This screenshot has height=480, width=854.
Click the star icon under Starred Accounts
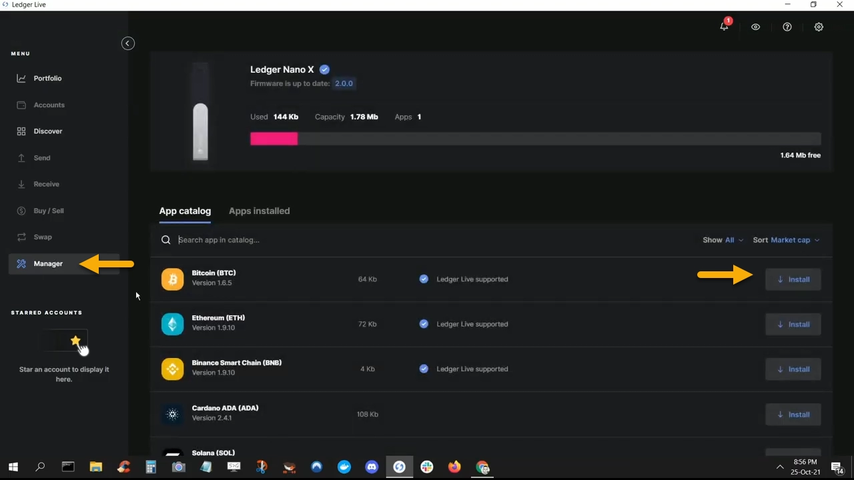(x=75, y=341)
